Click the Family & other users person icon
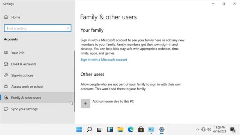Viewport: 240px width, 135px height. click(x=6, y=97)
